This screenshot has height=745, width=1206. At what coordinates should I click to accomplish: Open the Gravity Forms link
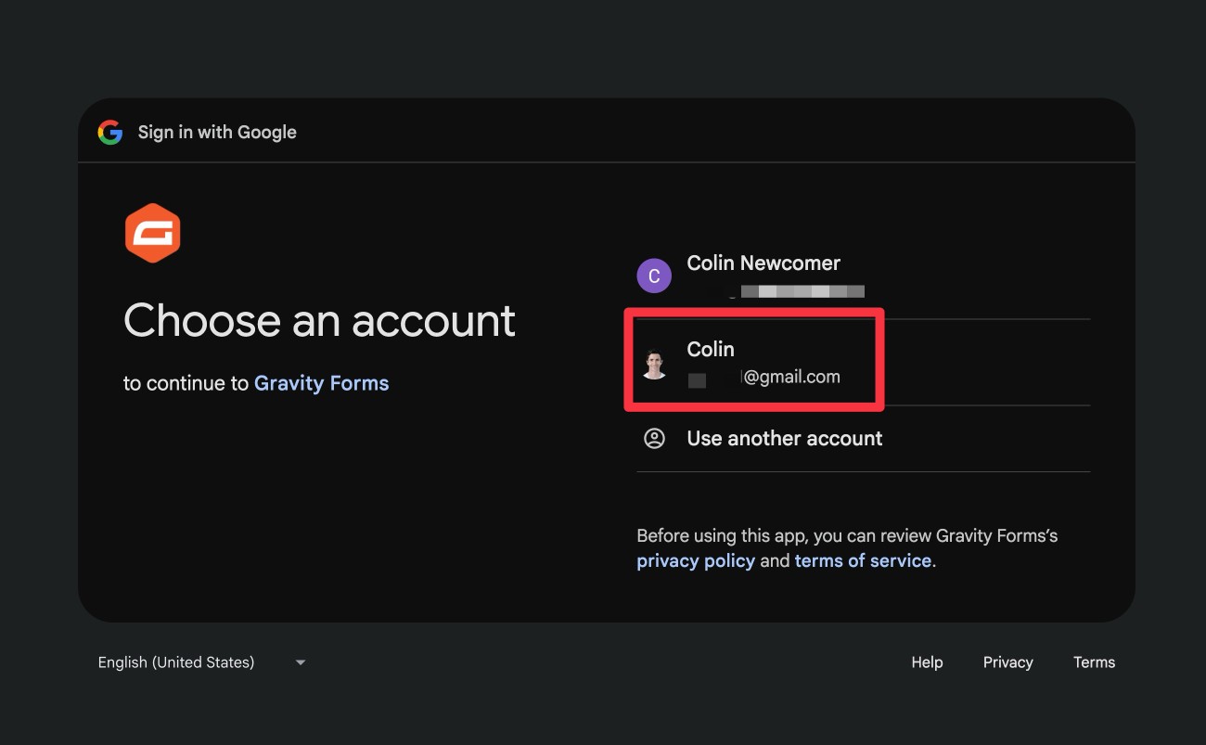321,382
